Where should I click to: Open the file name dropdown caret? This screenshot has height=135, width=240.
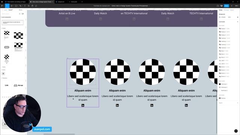point(149,6)
